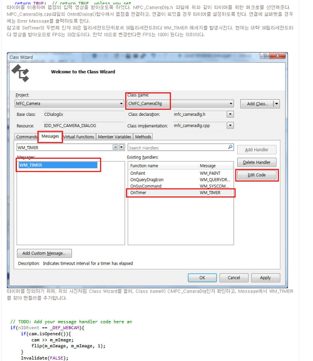The width and height of the screenshot is (313, 361).
Task: Select the OnPaint handler row
Action: click(180, 173)
